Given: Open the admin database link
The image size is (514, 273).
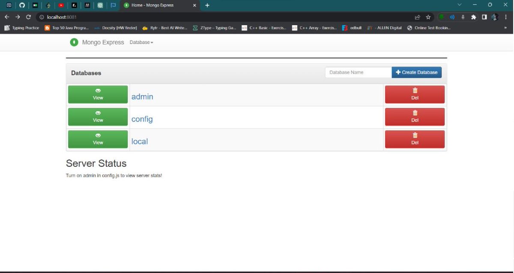Looking at the screenshot, I should click(142, 97).
